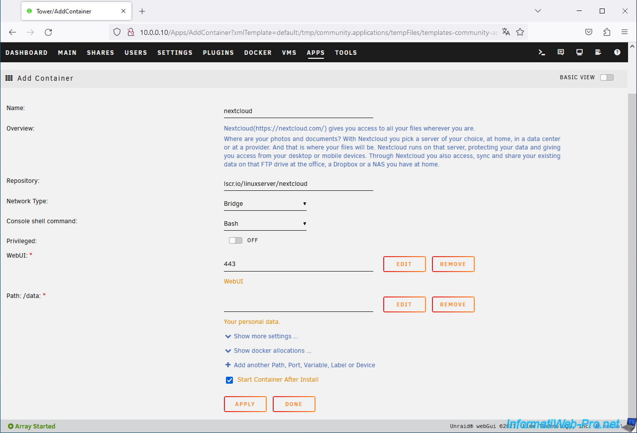Open the Console shell command dropdown

pyautogui.click(x=265, y=224)
